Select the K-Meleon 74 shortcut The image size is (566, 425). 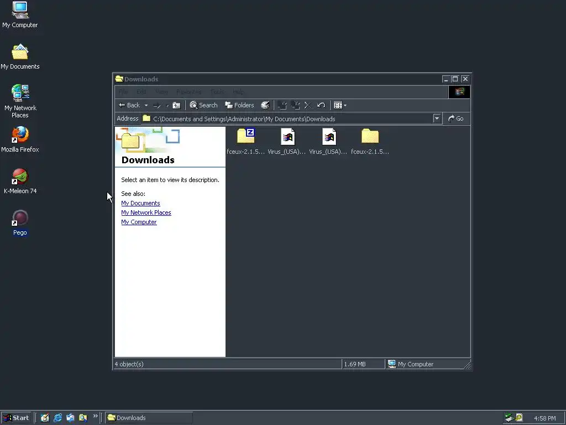[x=20, y=181]
